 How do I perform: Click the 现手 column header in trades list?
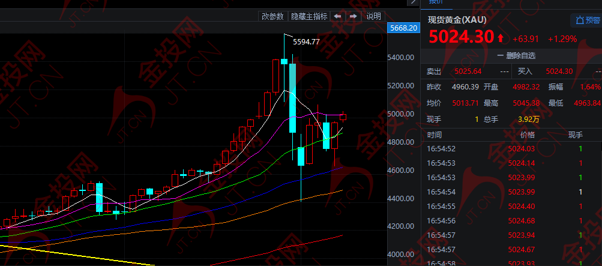point(575,136)
